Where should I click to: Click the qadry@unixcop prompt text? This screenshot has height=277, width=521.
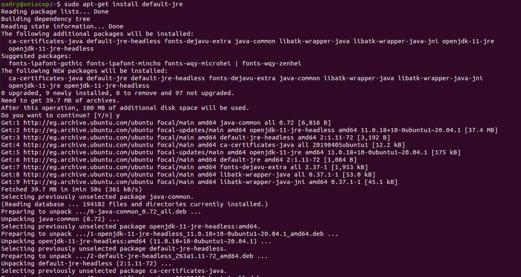(26, 4)
